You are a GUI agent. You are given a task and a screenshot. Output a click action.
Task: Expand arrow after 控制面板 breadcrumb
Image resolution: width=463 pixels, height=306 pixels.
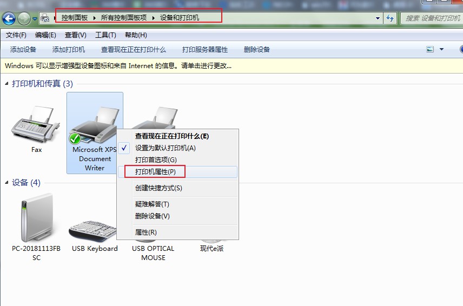click(95, 18)
